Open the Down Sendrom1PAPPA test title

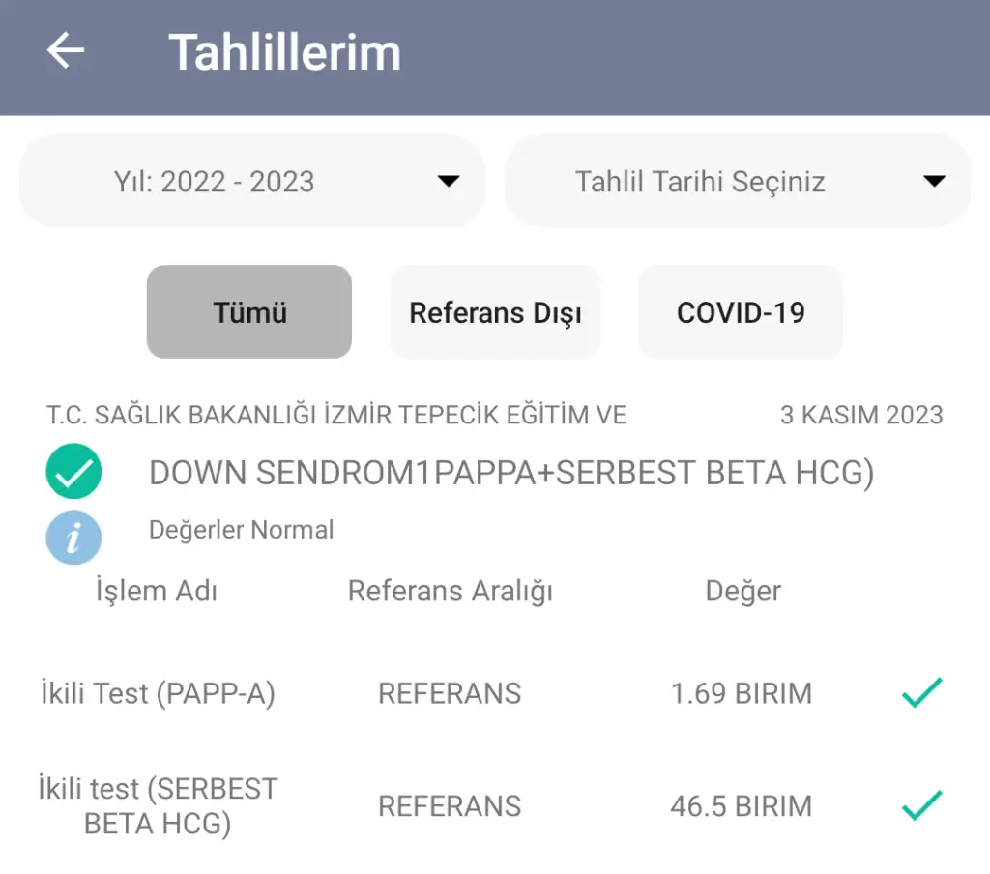click(x=511, y=473)
